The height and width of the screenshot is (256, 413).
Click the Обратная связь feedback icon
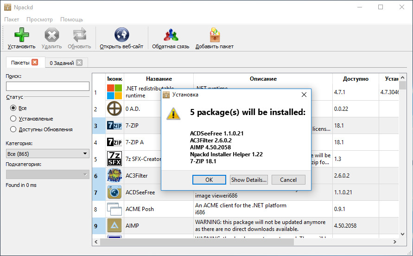pyautogui.click(x=171, y=35)
